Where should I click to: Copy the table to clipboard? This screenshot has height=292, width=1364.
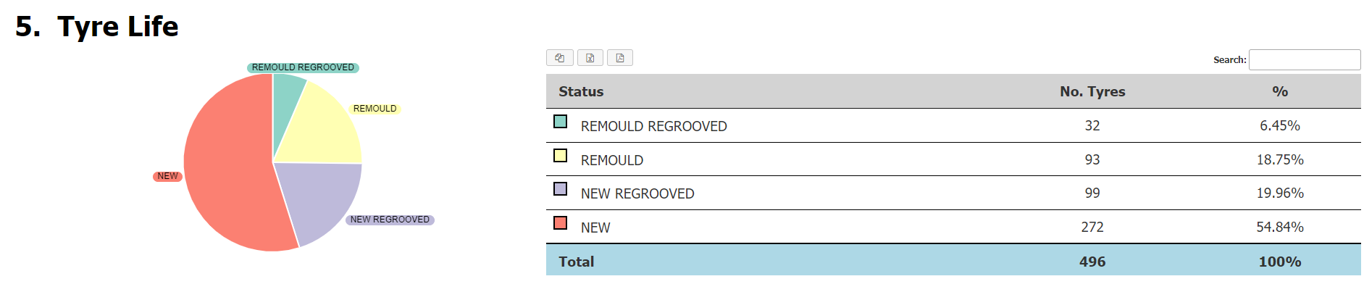tap(560, 58)
